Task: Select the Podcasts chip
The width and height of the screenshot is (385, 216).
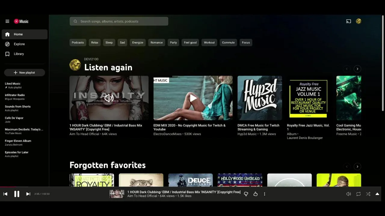Action: 78,43
